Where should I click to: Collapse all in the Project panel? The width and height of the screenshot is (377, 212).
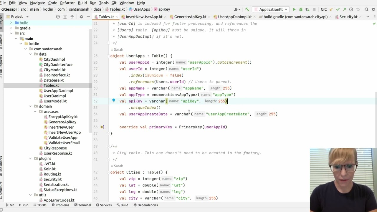tap(72, 17)
